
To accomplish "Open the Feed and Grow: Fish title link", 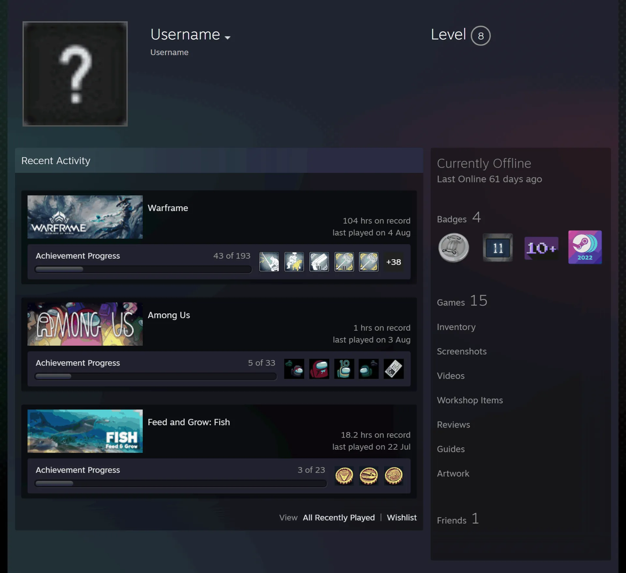I will click(x=189, y=422).
